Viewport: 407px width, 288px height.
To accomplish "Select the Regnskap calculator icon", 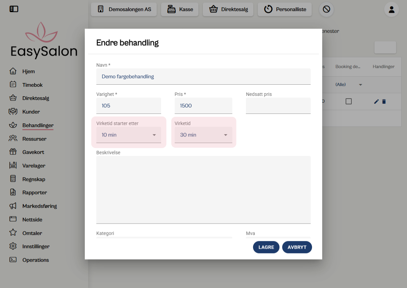I will tap(14, 179).
